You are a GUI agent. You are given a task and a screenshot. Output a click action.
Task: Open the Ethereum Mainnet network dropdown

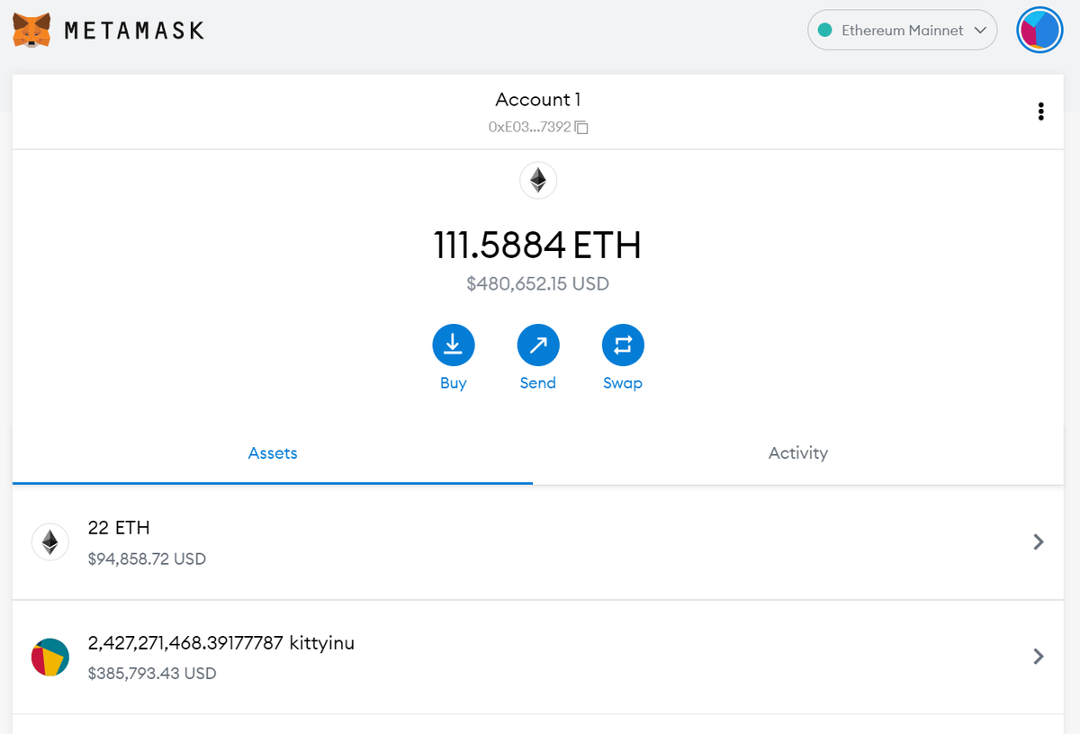pos(903,31)
